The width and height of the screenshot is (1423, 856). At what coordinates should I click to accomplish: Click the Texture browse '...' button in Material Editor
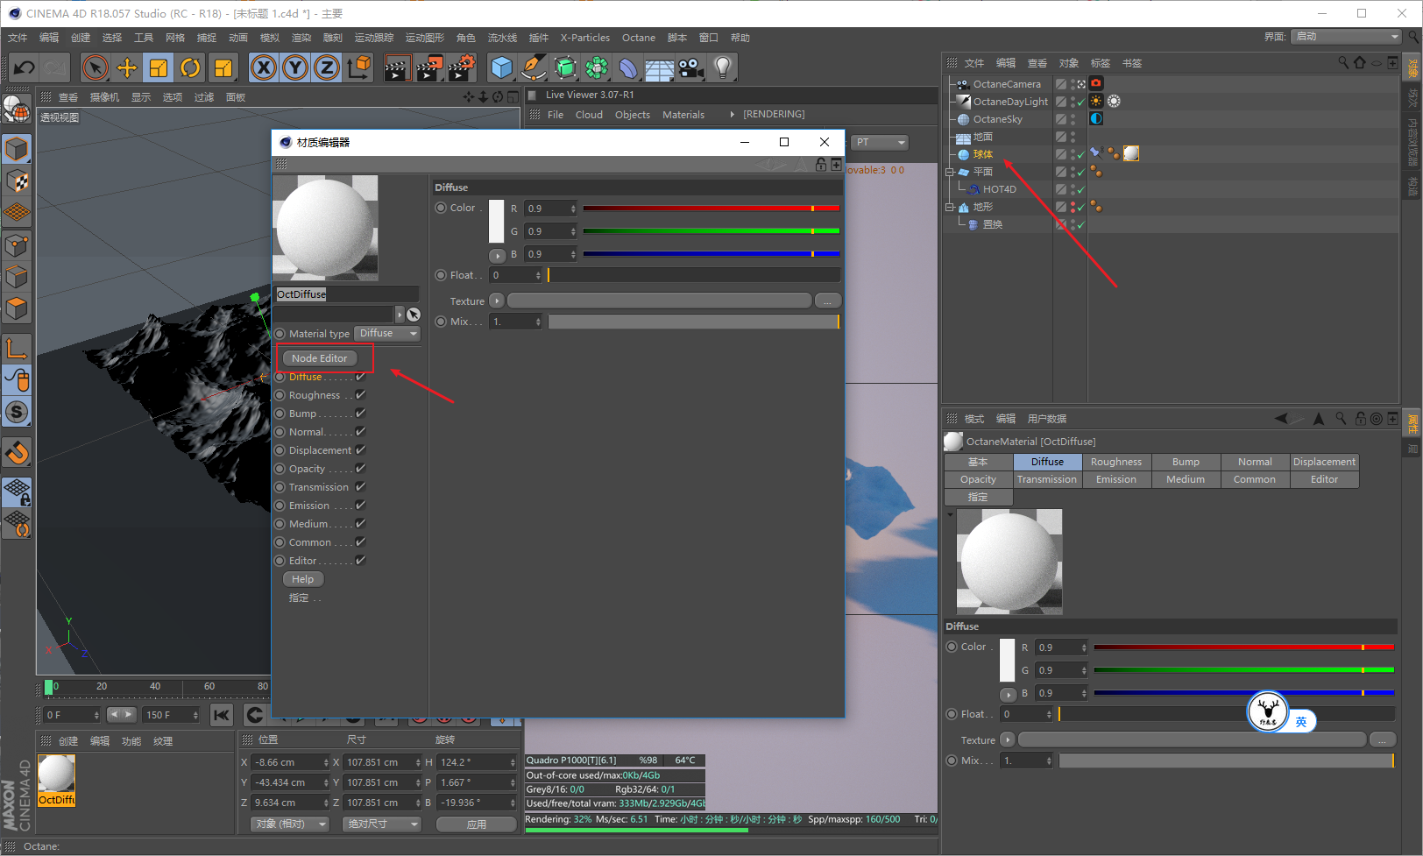tap(828, 301)
